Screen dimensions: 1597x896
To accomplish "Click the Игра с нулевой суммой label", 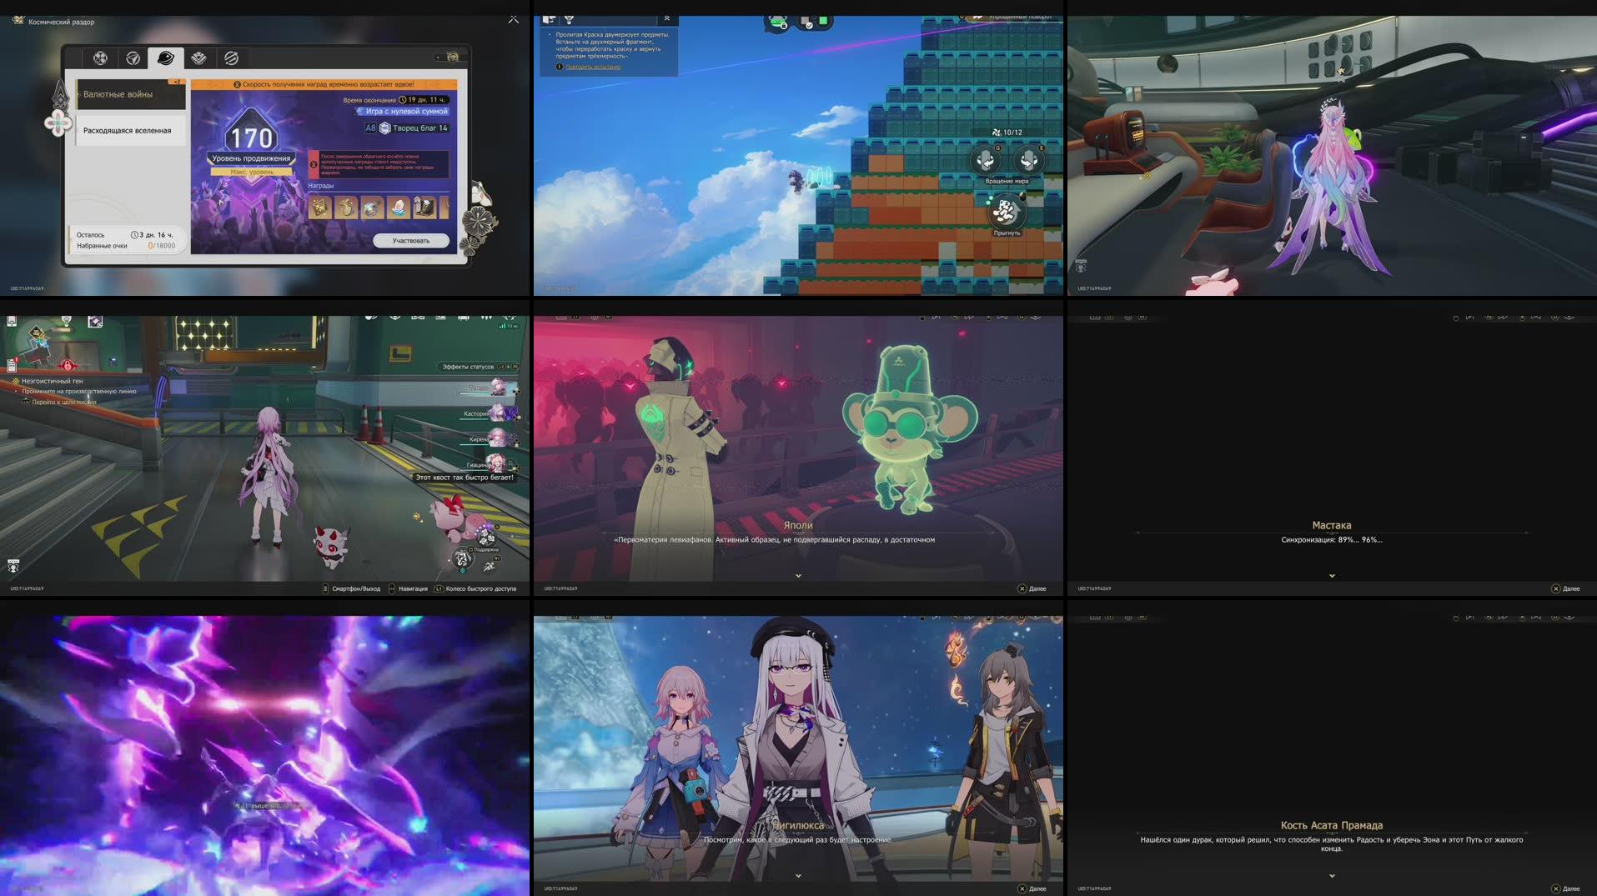I will 405,111.
